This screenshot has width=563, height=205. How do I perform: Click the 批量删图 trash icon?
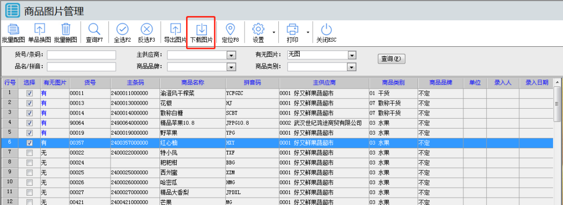[66, 29]
